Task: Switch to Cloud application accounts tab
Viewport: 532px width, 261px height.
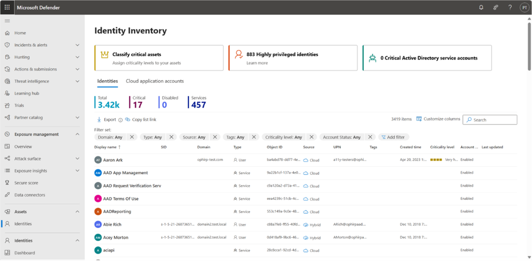Action: (155, 81)
